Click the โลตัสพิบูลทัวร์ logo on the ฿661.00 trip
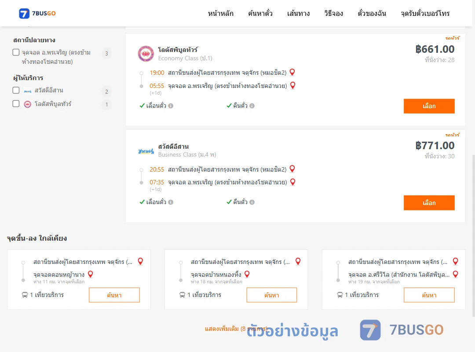This screenshot has width=475, height=352. pos(146,54)
